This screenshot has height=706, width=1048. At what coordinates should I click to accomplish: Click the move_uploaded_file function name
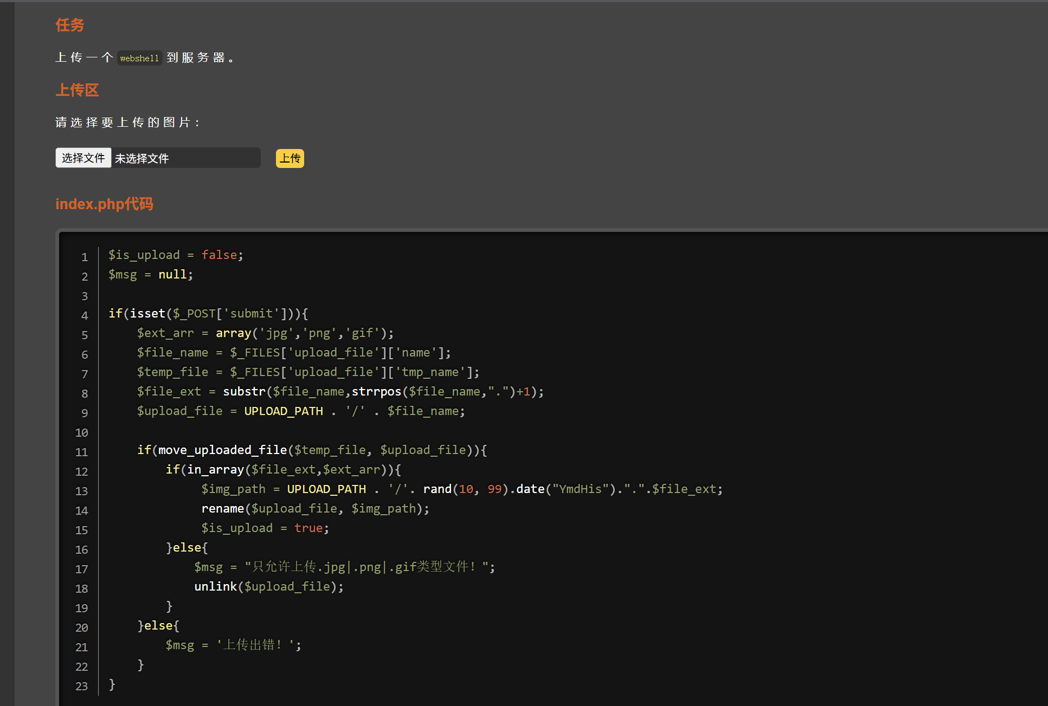pos(222,450)
